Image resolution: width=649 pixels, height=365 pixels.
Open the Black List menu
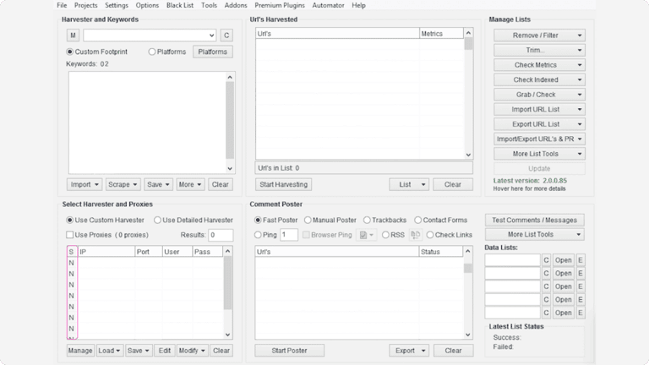[180, 5]
